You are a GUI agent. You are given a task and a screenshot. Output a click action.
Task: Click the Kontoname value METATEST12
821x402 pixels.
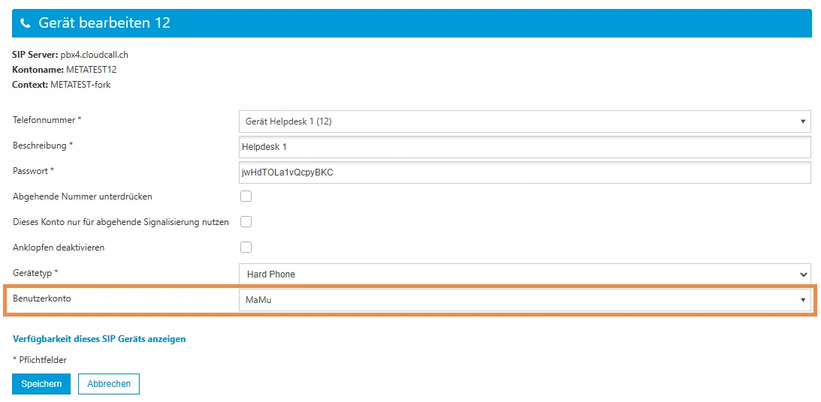pyautogui.click(x=92, y=70)
